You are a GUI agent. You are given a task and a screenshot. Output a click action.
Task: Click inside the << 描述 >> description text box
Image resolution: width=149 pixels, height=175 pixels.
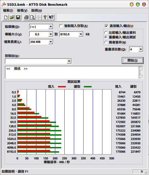pyautogui.click(x=72, y=73)
